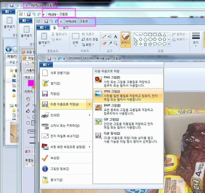Click save icon in dgfdg.jpg title bar
This screenshot has height=193, width=205.
tap(11, 5)
